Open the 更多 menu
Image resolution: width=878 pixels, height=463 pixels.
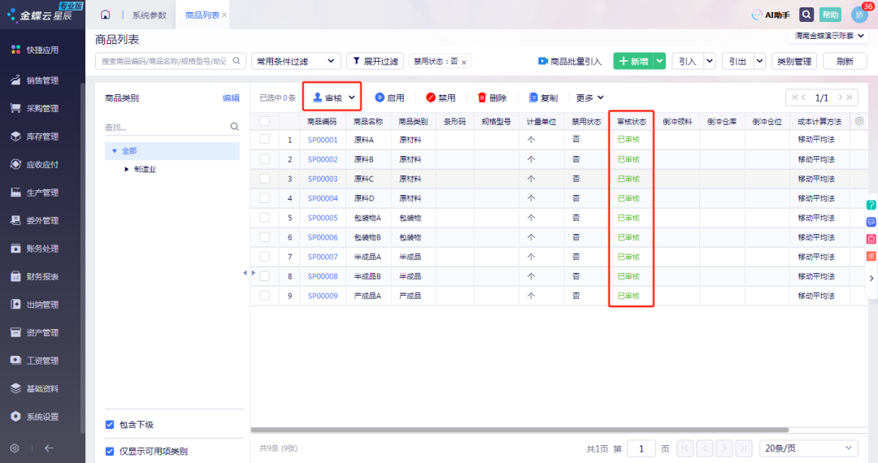tap(589, 97)
